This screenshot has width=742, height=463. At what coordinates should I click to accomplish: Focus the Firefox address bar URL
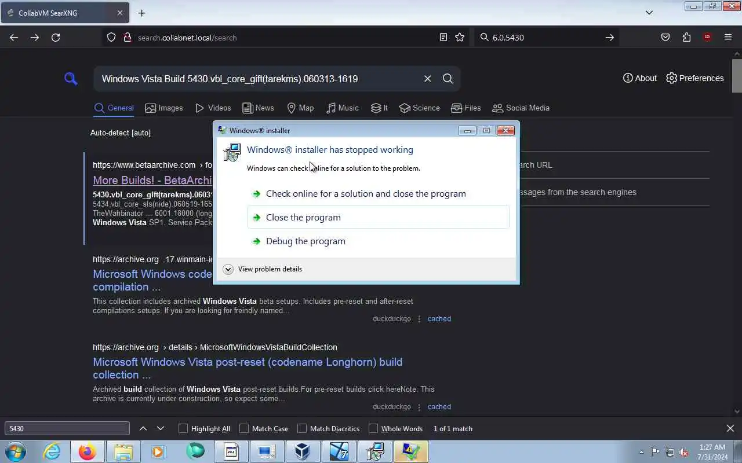coord(284,37)
